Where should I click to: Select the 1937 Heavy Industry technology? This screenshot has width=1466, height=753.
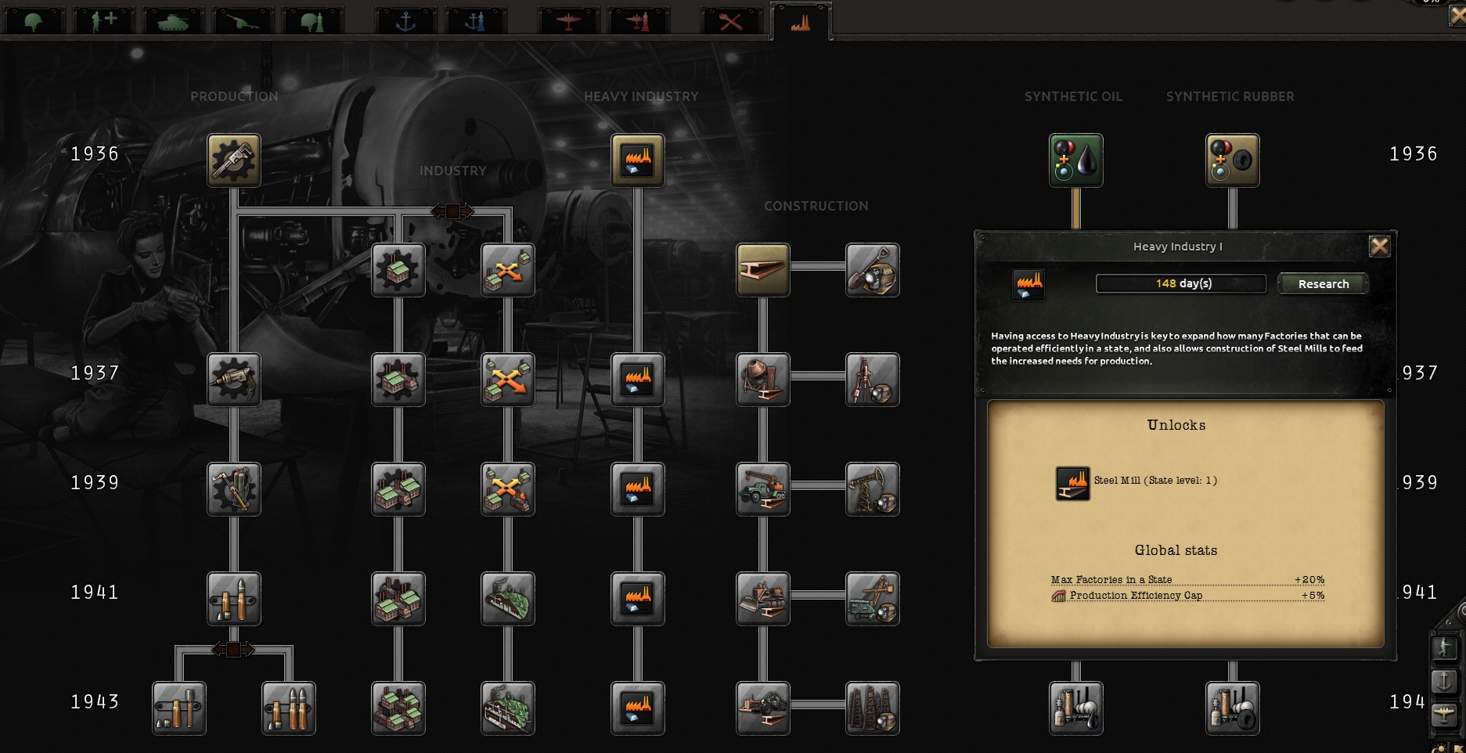tap(638, 380)
